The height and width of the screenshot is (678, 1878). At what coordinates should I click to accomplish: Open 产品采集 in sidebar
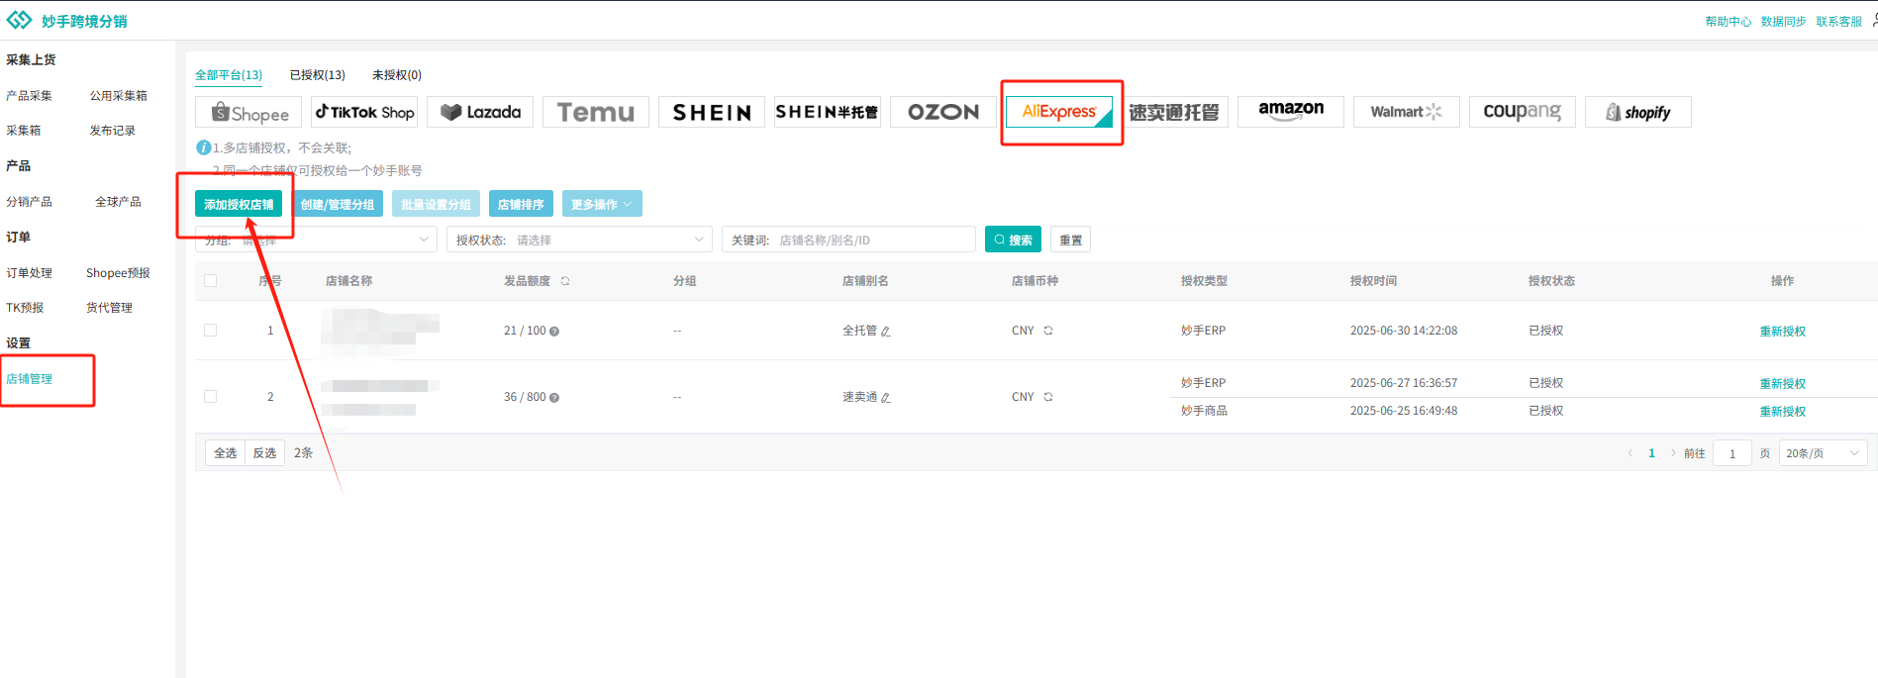[29, 96]
